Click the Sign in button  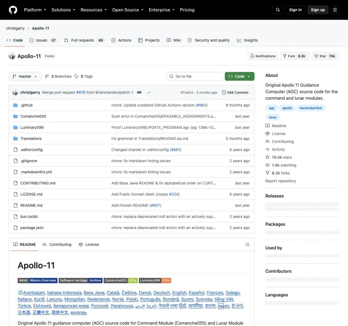click(295, 10)
